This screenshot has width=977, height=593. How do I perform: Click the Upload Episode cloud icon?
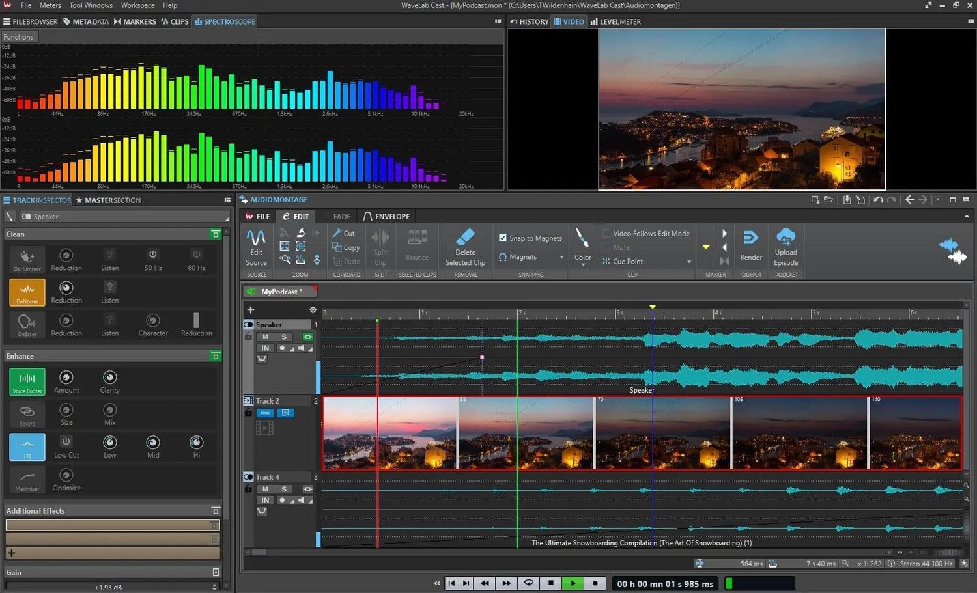tap(786, 237)
